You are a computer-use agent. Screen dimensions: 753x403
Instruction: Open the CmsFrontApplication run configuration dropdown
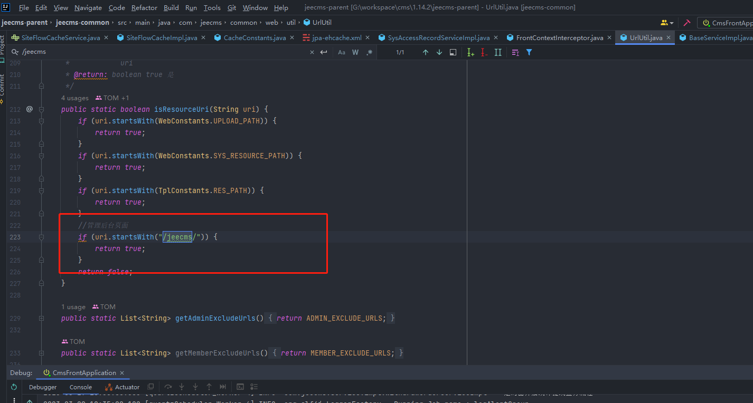(727, 23)
